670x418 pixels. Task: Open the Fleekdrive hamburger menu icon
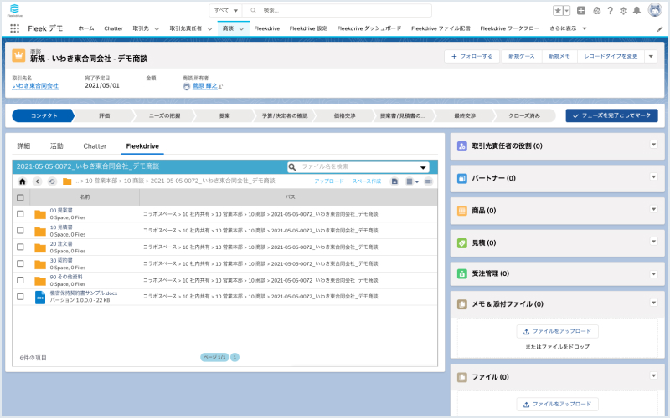point(428,181)
